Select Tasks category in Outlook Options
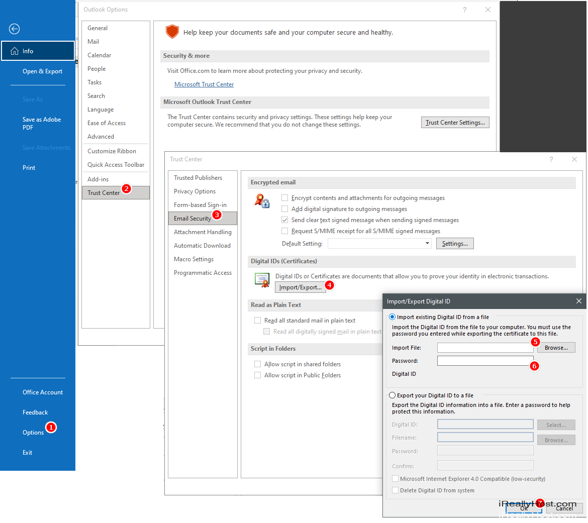 (116, 82)
